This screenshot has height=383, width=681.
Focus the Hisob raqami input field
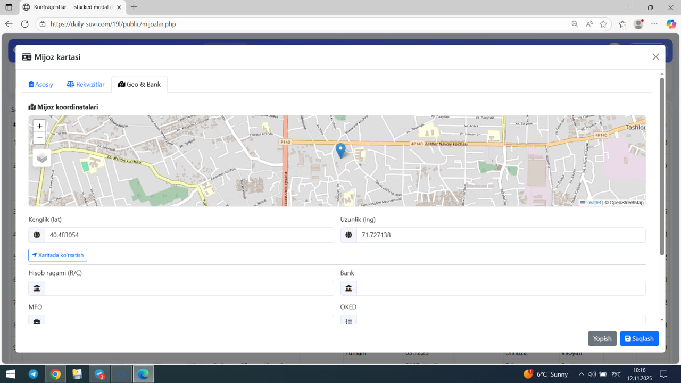[x=189, y=288]
